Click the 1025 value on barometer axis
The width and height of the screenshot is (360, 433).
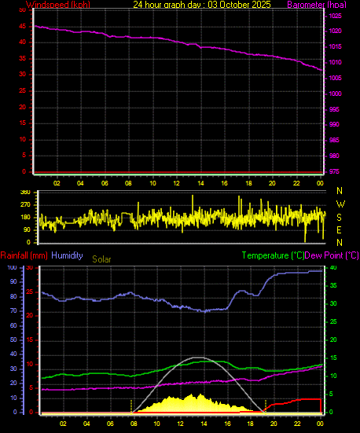335,17
